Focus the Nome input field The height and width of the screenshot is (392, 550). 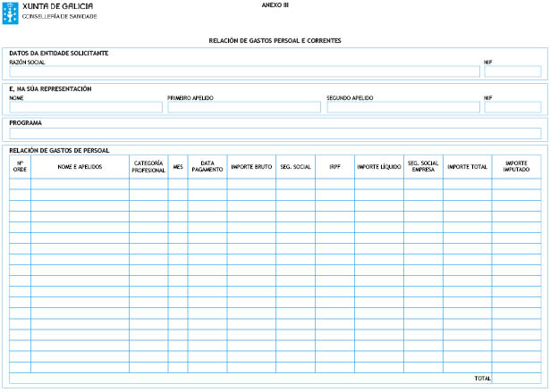point(86,107)
